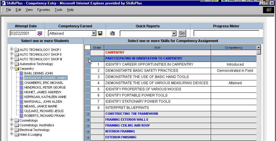Click the Skill column header

tap(158, 47)
